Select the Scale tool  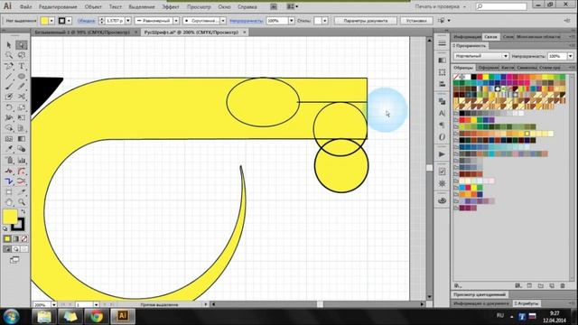pyautogui.click(x=22, y=107)
